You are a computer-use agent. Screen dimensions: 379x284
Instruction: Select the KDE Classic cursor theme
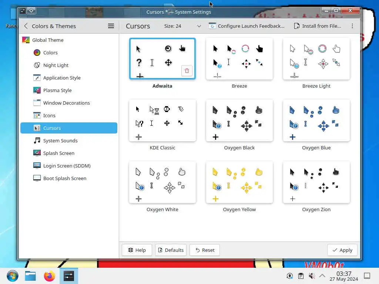click(162, 120)
